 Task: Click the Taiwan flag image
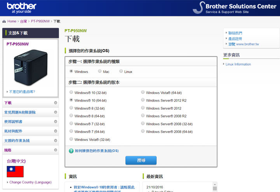15,171
